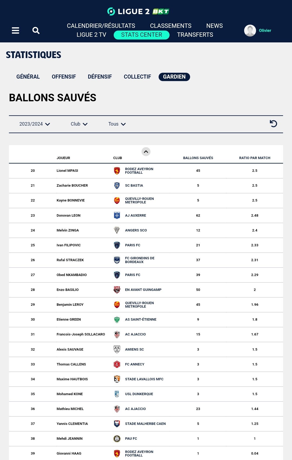The height and width of the screenshot is (460, 292).
Task: Open the 2023/2024 season dropdown
Action: (x=35, y=124)
